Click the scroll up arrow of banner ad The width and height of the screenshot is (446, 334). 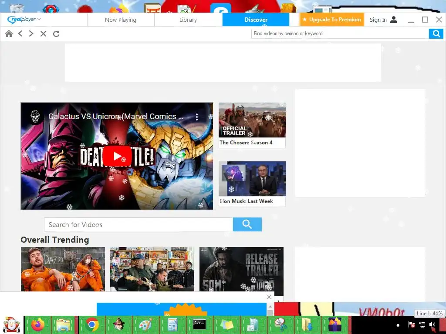[x=270, y=307]
